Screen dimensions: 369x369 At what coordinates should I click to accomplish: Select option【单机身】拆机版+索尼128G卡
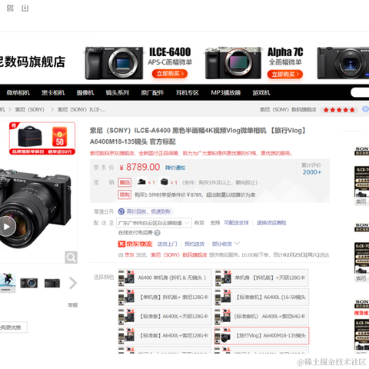pyautogui.click(x=165, y=298)
